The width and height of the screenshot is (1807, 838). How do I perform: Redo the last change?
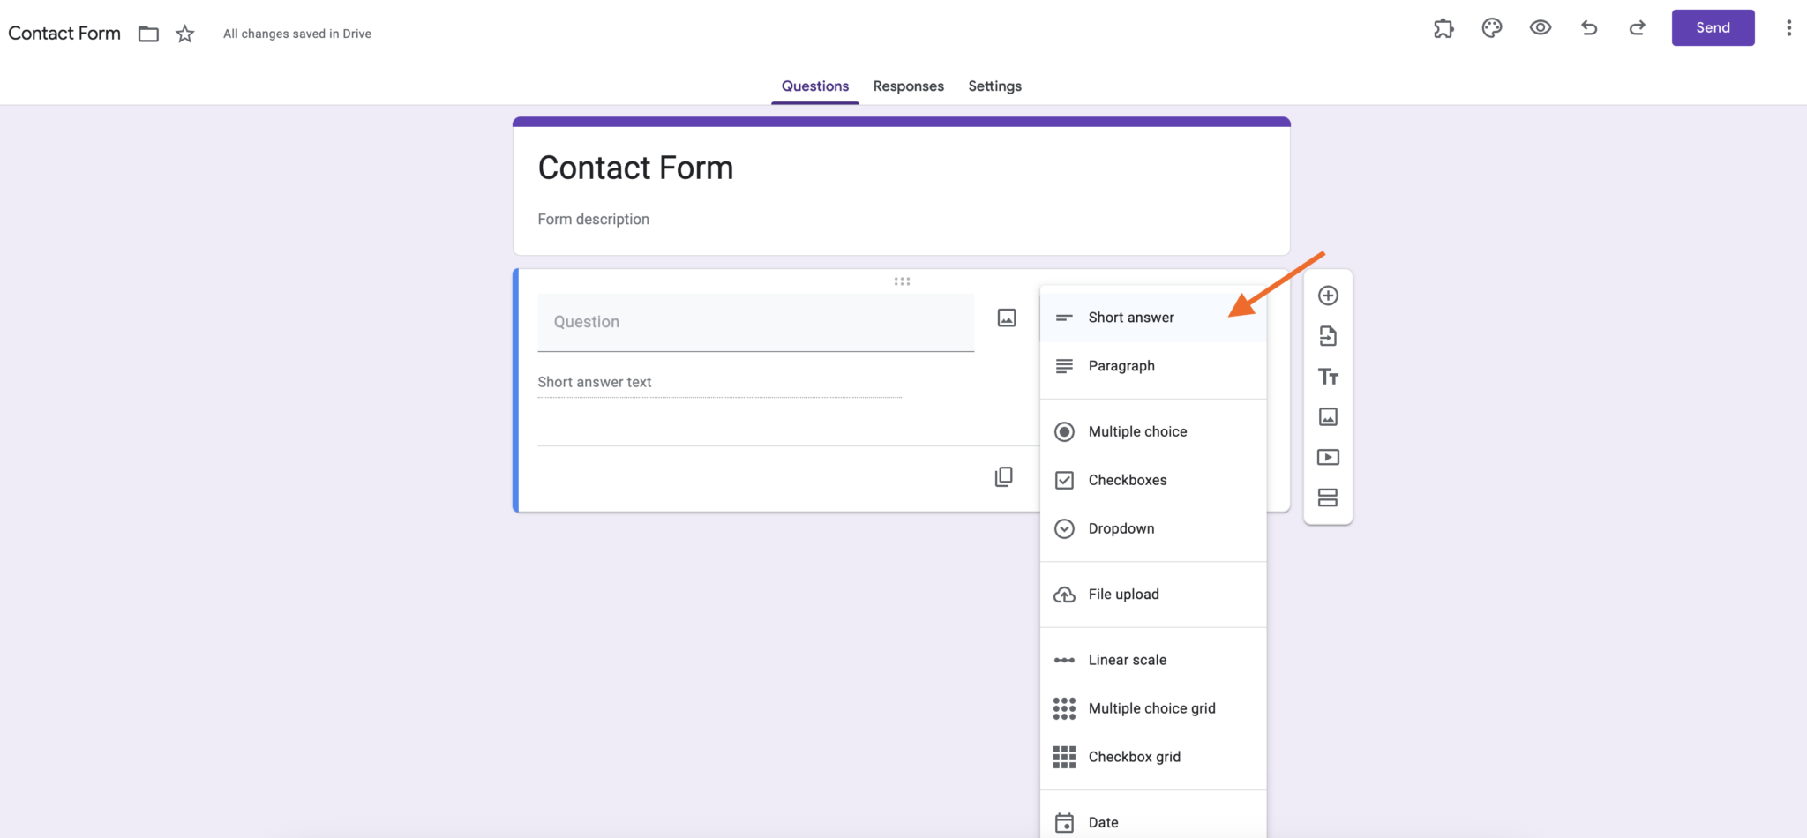(1637, 27)
